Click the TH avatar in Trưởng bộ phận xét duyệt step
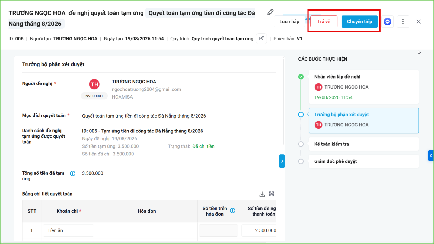434x244 pixels. tap(318, 125)
